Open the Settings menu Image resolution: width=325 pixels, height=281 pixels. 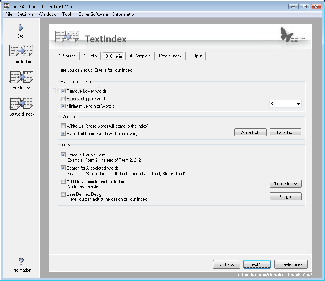click(x=25, y=14)
